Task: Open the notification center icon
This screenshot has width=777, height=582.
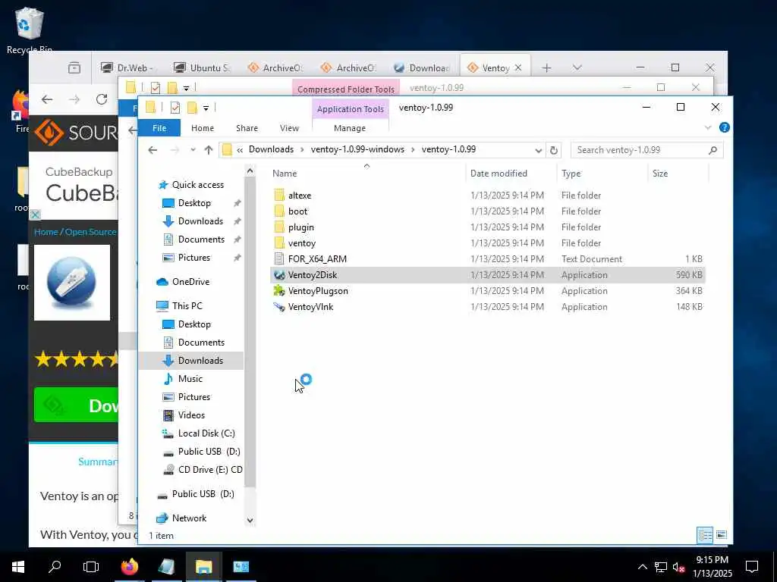Action: 752,567
